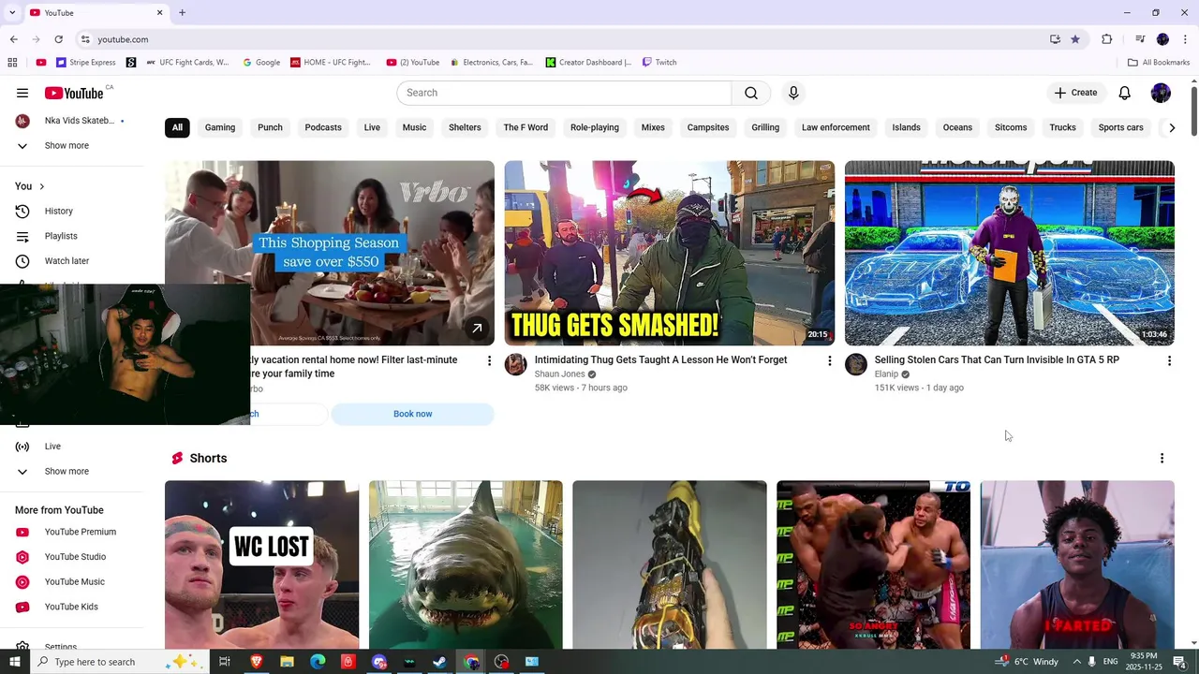The image size is (1199, 674).
Task: Select the Sports cars filter chip
Action: [1120, 127]
